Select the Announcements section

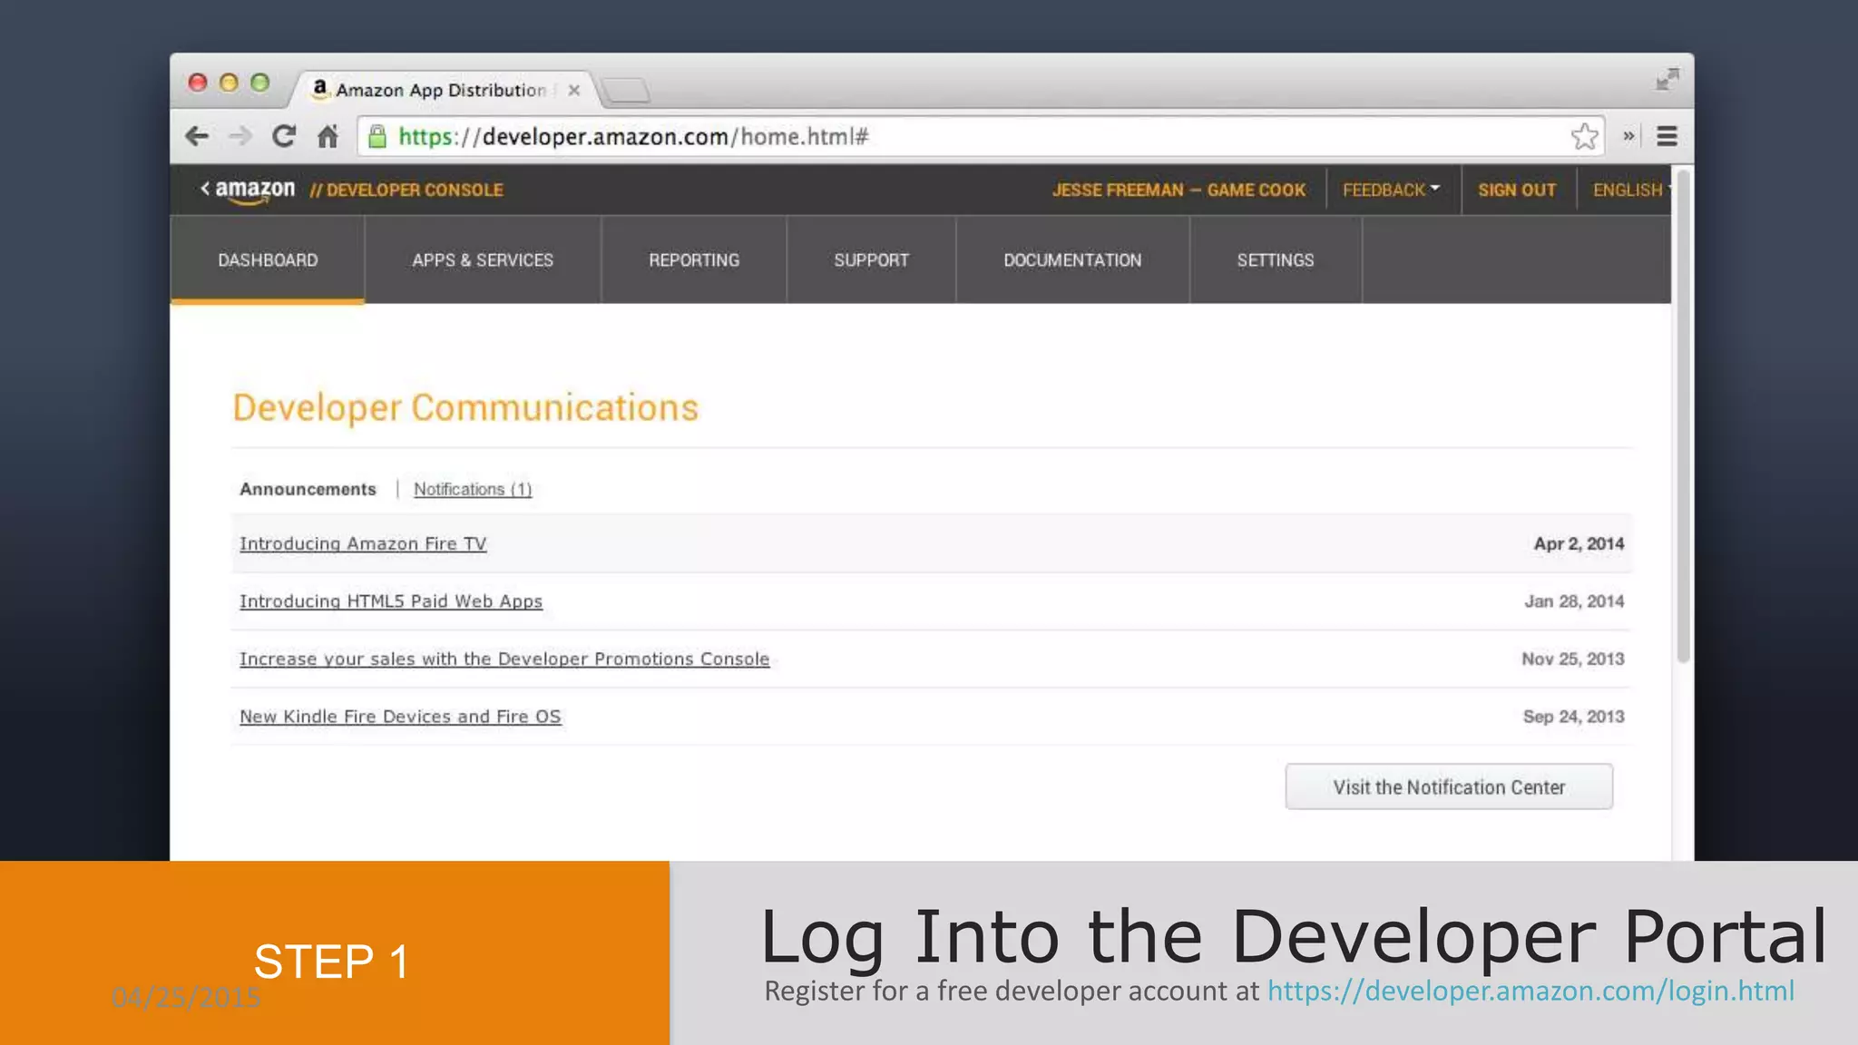click(308, 489)
